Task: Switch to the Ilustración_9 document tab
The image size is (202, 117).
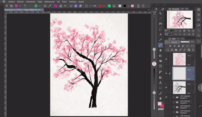Action: (23, 10)
